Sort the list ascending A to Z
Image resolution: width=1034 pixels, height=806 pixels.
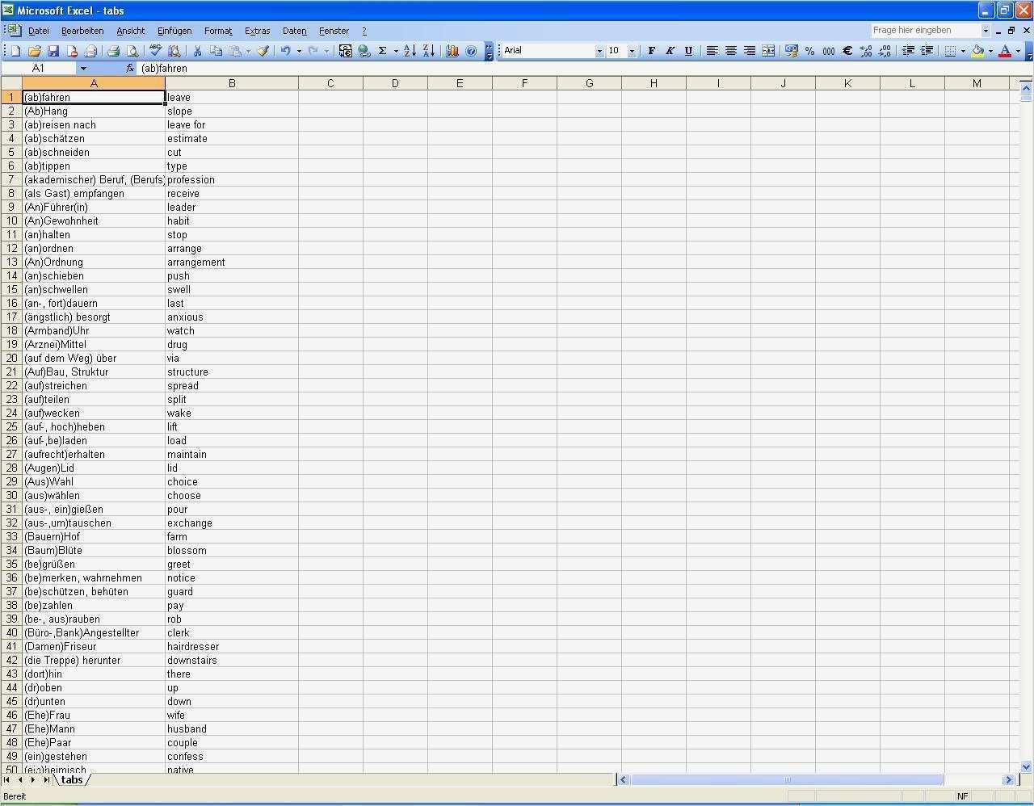(409, 50)
